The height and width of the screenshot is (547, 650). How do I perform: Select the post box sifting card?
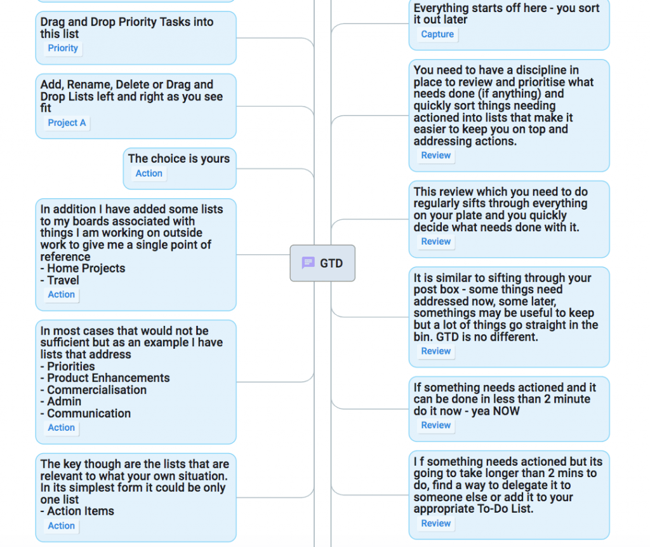(x=509, y=317)
